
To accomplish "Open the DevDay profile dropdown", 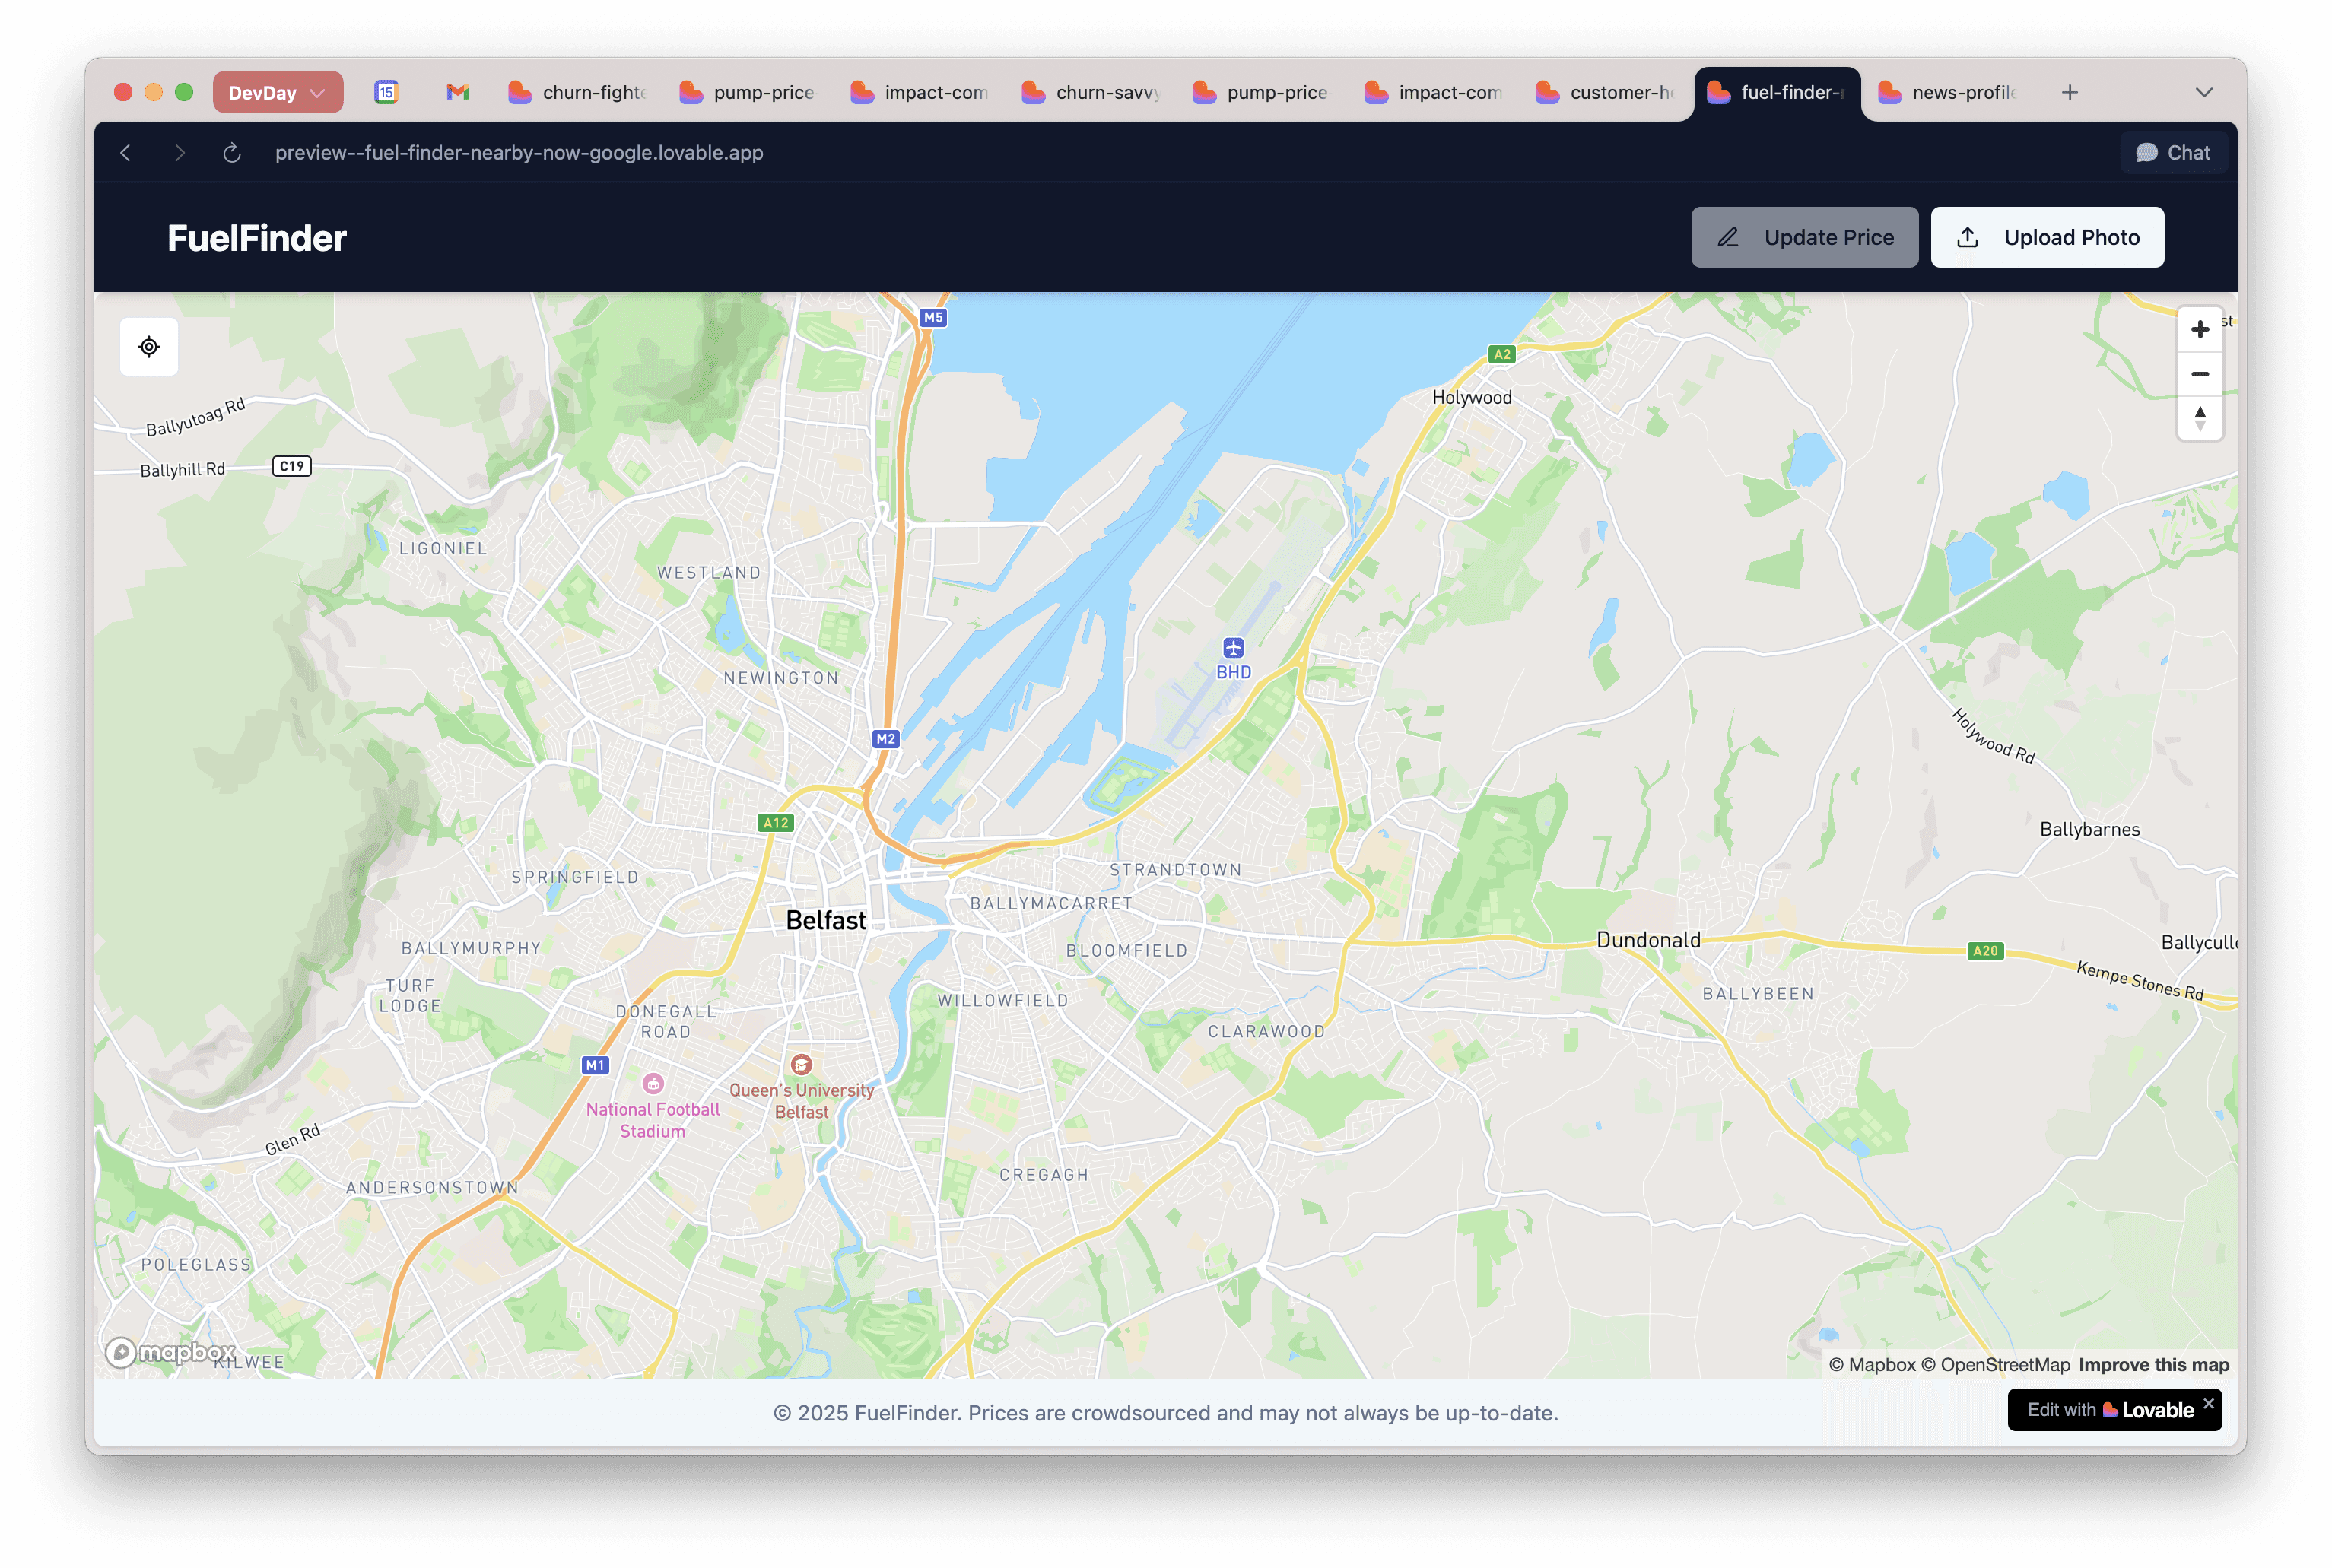I will click(277, 92).
